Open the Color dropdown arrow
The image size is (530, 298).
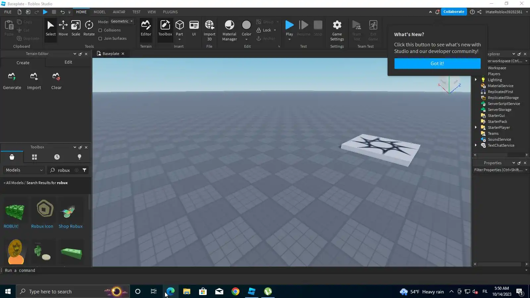coord(246,39)
